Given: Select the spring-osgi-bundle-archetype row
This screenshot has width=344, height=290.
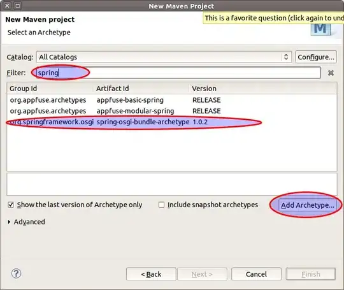Looking at the screenshot, I should click(172, 122).
